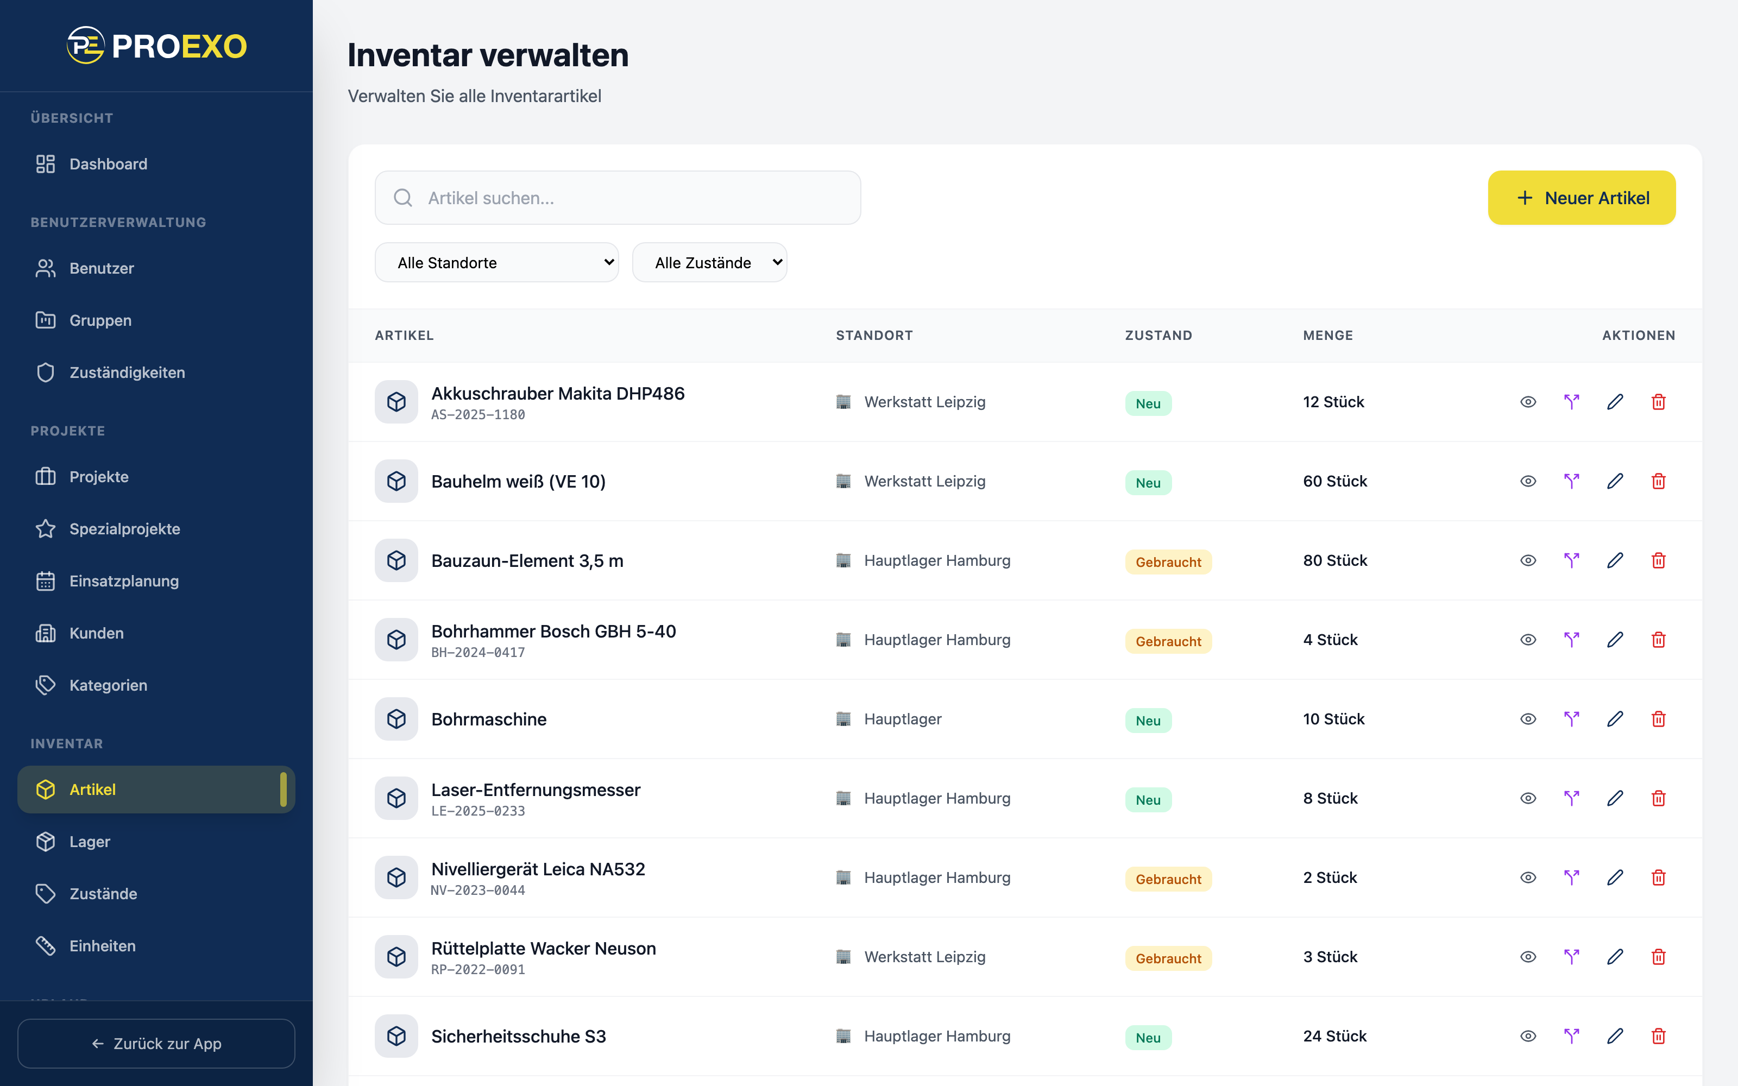The image size is (1738, 1086).
Task: Click the Gebraucht badge for Bauzaun-Element
Action: tap(1168, 561)
